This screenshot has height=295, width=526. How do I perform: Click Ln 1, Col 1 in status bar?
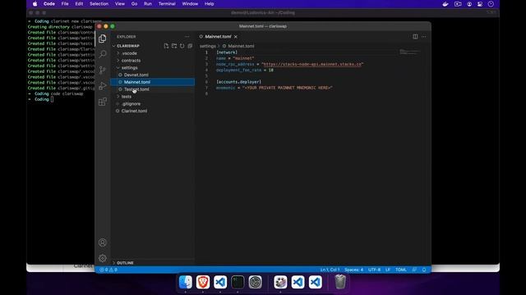330,270
